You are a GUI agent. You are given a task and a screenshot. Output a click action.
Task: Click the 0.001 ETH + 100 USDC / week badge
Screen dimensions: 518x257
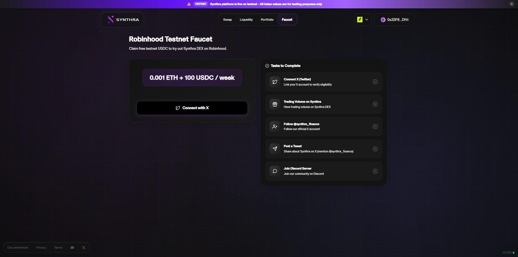coord(192,78)
